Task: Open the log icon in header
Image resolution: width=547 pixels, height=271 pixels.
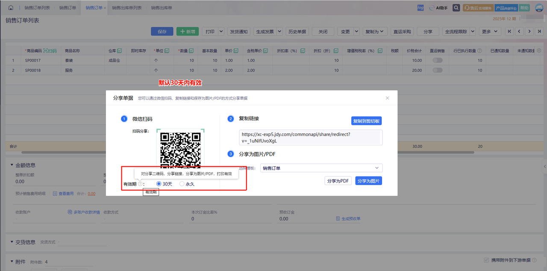Action: coord(421,8)
